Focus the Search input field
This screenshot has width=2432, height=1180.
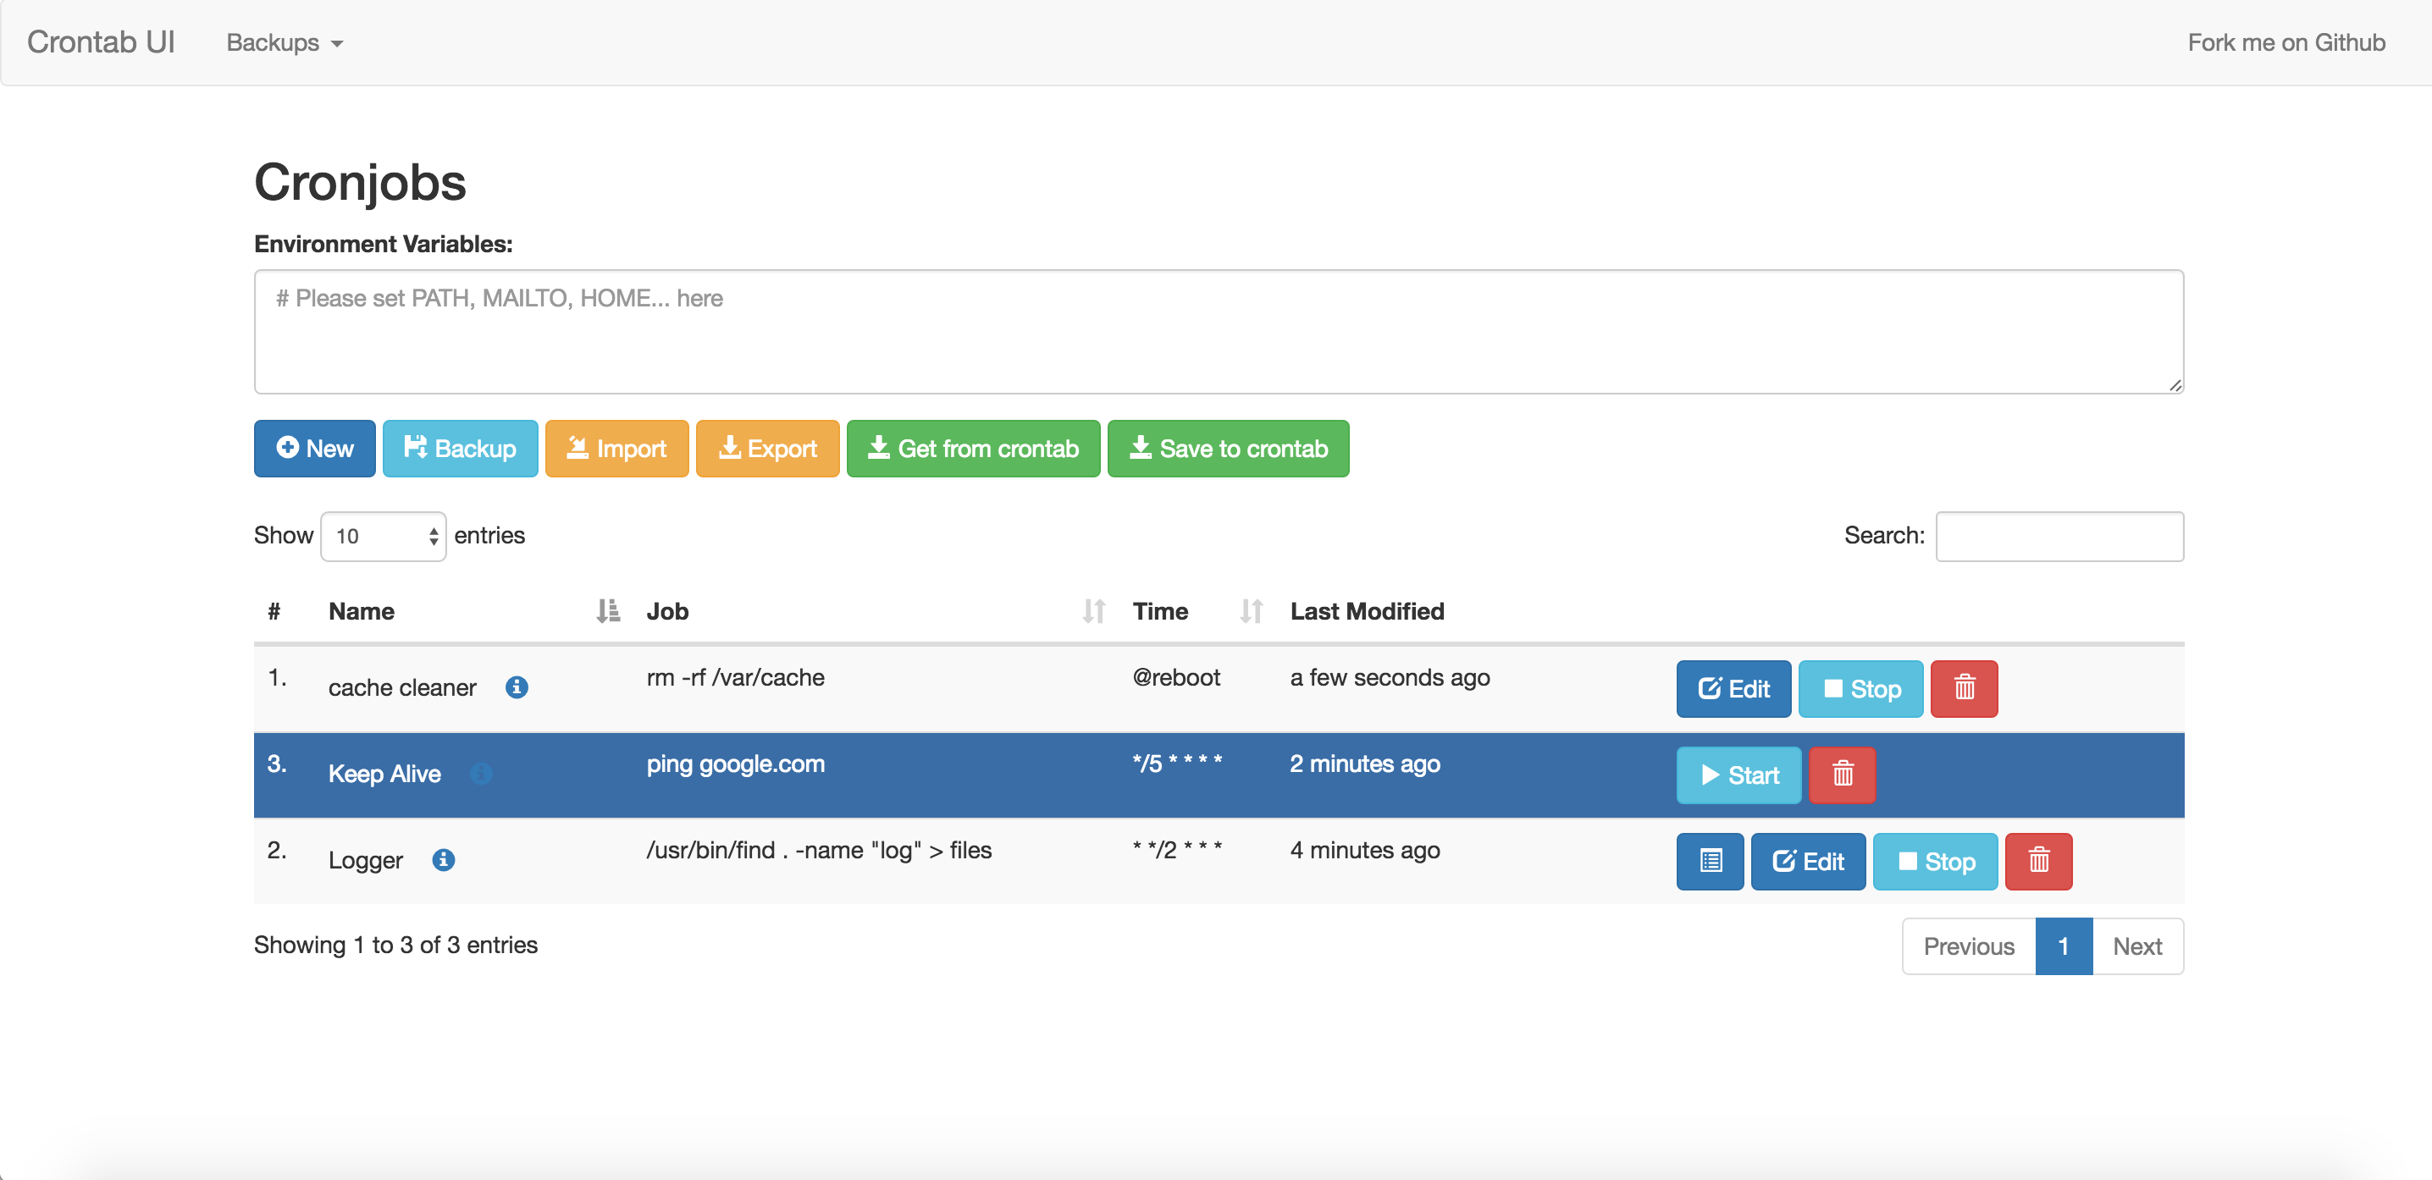click(x=2059, y=536)
